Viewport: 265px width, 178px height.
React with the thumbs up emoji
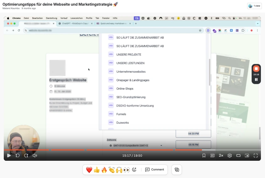coord(97,170)
